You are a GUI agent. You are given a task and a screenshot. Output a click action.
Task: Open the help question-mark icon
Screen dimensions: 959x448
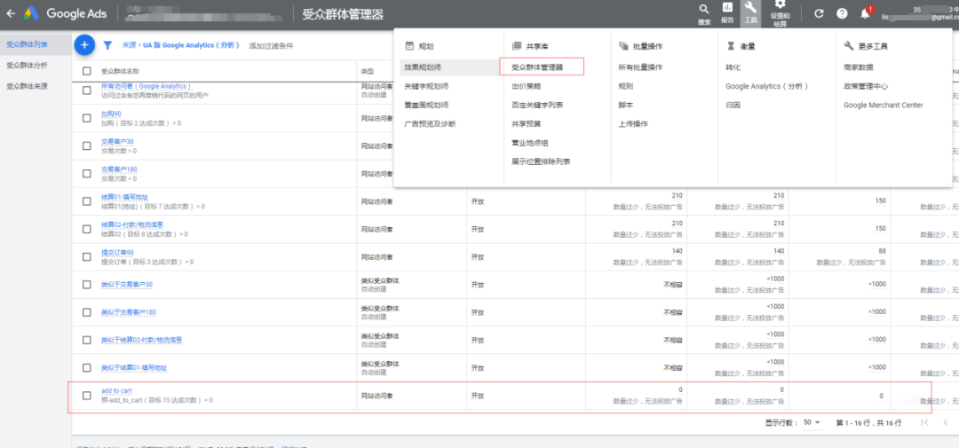point(842,13)
